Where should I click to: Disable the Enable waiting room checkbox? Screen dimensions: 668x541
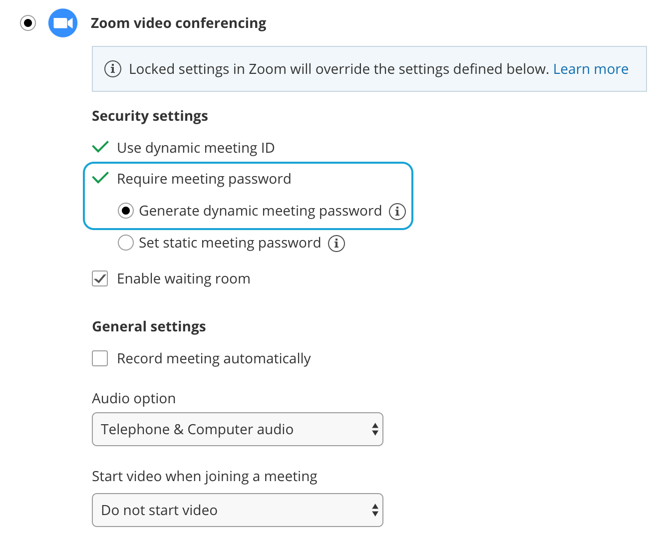coord(100,278)
